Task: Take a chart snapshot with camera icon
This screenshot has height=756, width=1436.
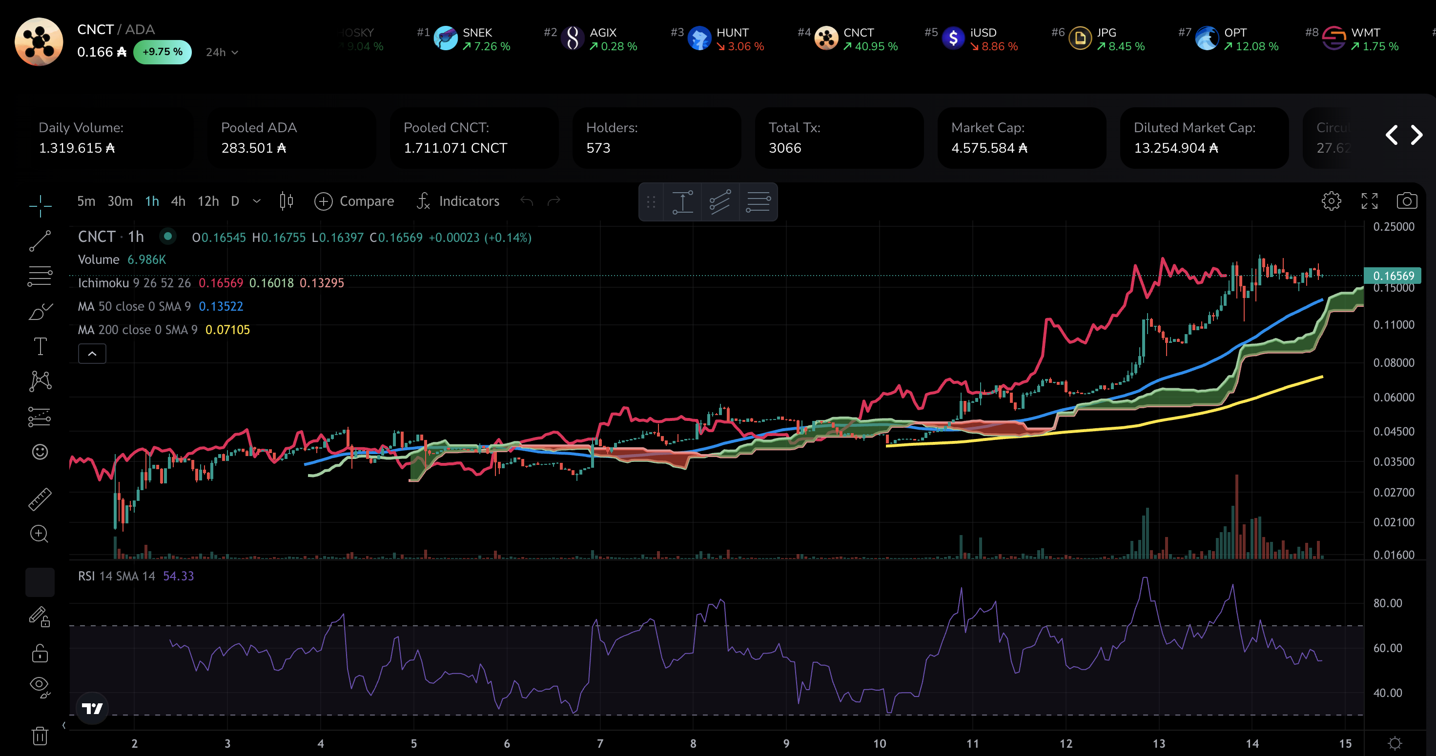Action: pos(1406,201)
